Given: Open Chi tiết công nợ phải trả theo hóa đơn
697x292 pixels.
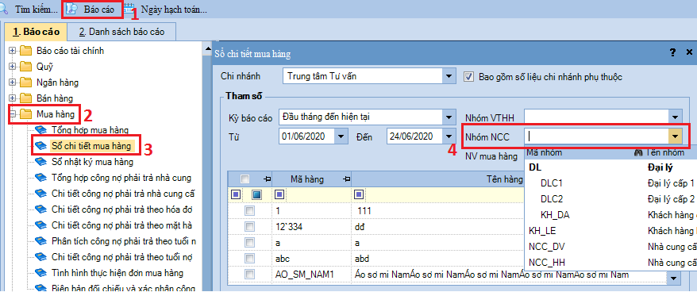Looking at the screenshot, I should tap(121, 209).
